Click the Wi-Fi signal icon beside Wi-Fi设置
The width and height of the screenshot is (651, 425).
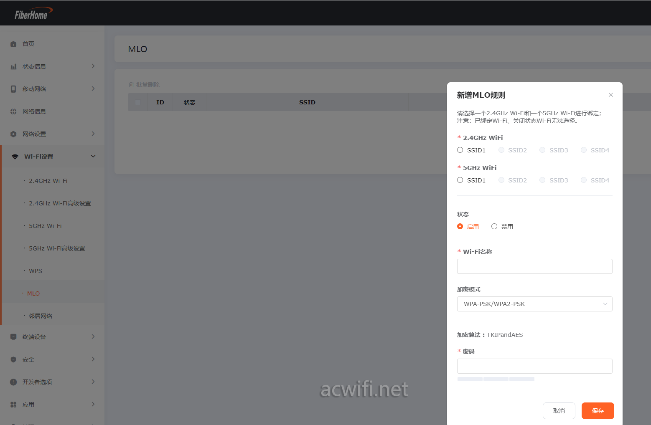click(x=15, y=157)
